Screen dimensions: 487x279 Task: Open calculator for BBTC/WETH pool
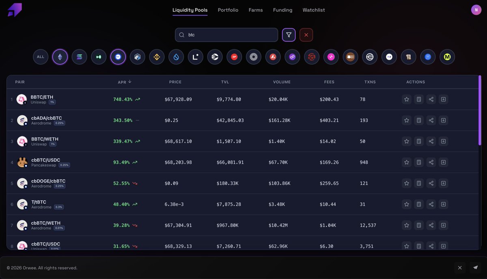(x=419, y=141)
